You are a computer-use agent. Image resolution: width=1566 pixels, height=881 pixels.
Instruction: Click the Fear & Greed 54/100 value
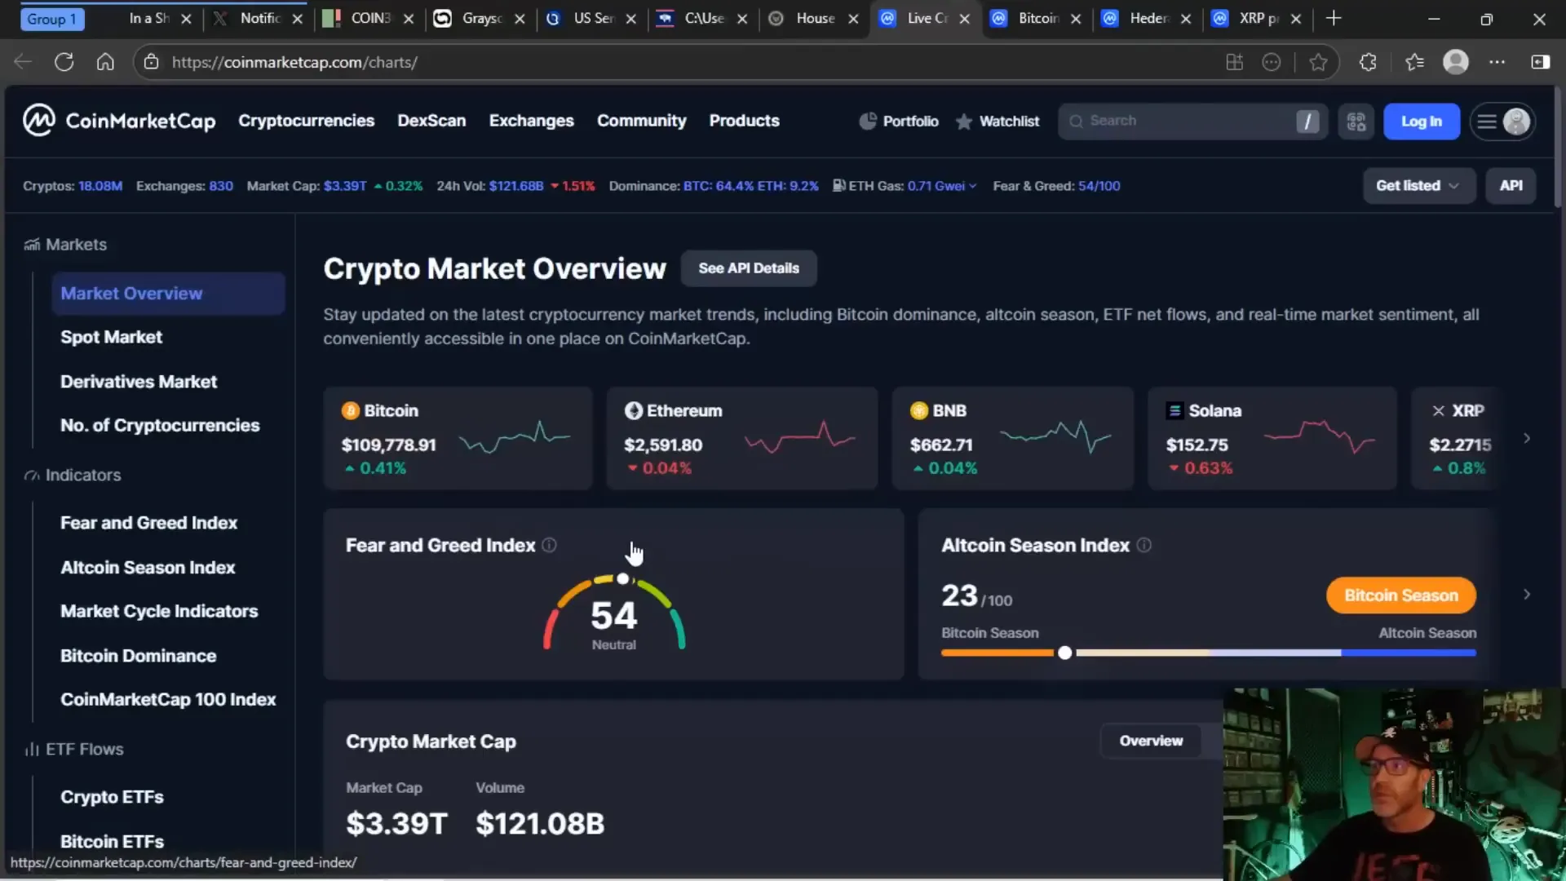pos(1099,186)
